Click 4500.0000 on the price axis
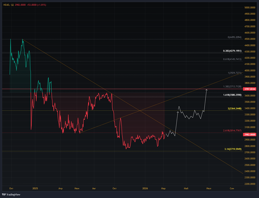259x198 pixels. 250,39
